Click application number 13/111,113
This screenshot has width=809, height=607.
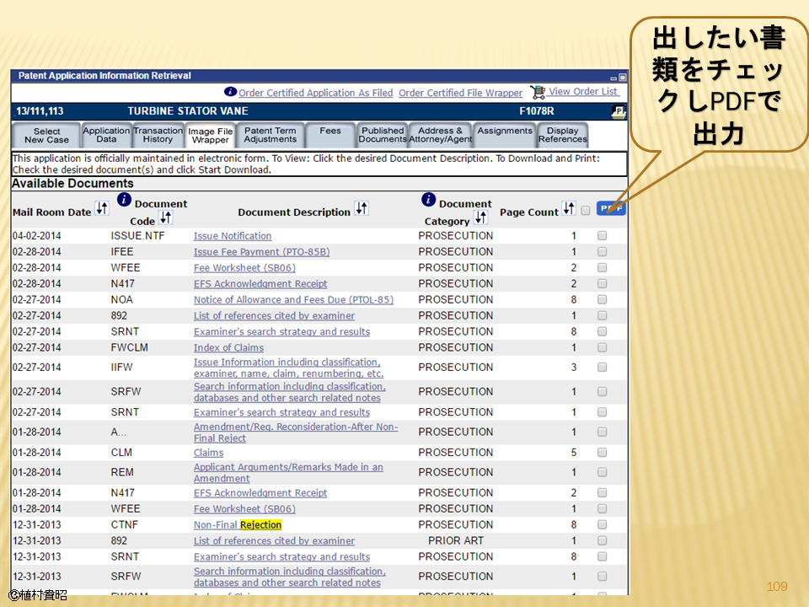pos(40,111)
